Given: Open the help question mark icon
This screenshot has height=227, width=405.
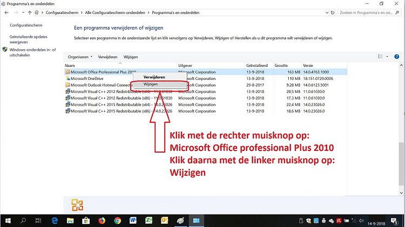Looking at the screenshot, I should pos(396,57).
